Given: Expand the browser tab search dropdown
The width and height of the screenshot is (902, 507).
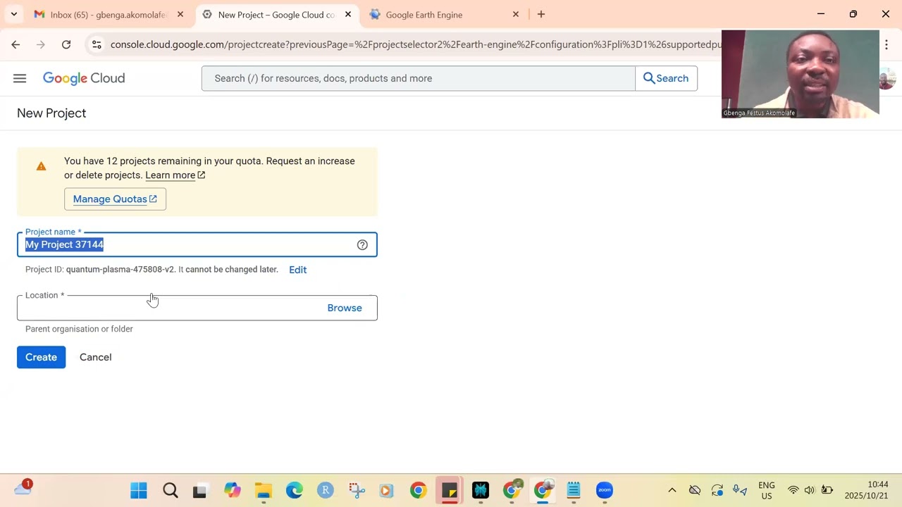Looking at the screenshot, I should click(14, 14).
